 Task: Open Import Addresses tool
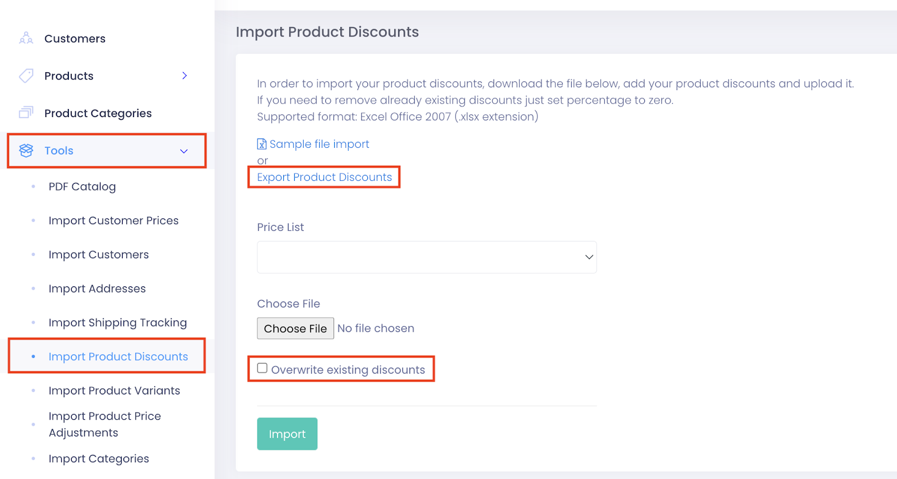click(x=97, y=289)
